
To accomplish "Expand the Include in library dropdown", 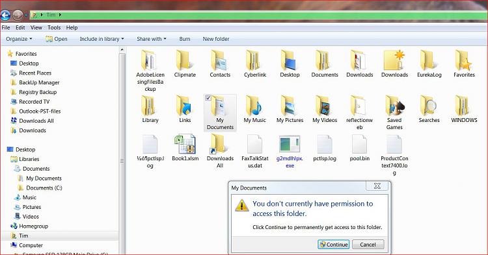I will 102,39.
